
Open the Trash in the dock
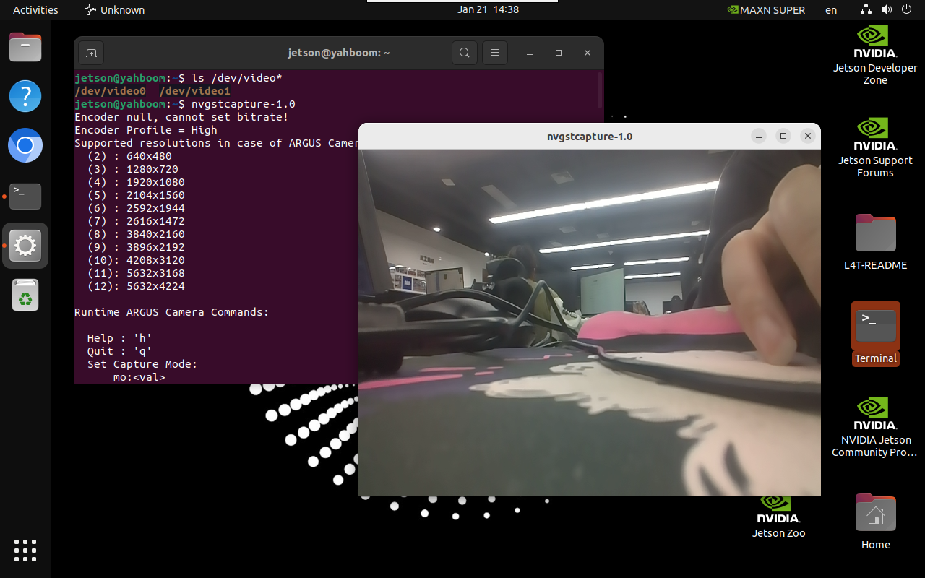point(25,296)
